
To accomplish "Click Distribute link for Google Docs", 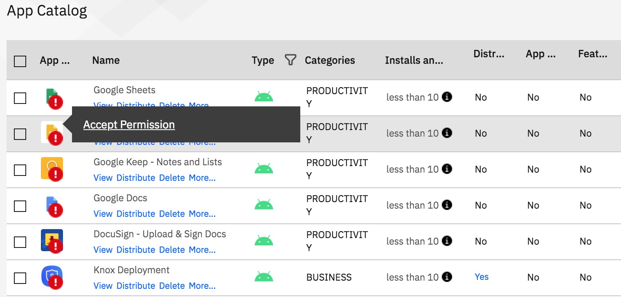I will click(x=136, y=214).
